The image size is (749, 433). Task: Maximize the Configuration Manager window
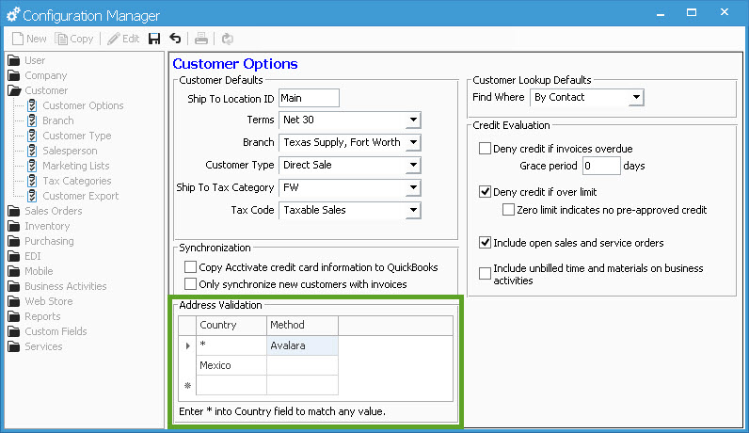pos(692,12)
